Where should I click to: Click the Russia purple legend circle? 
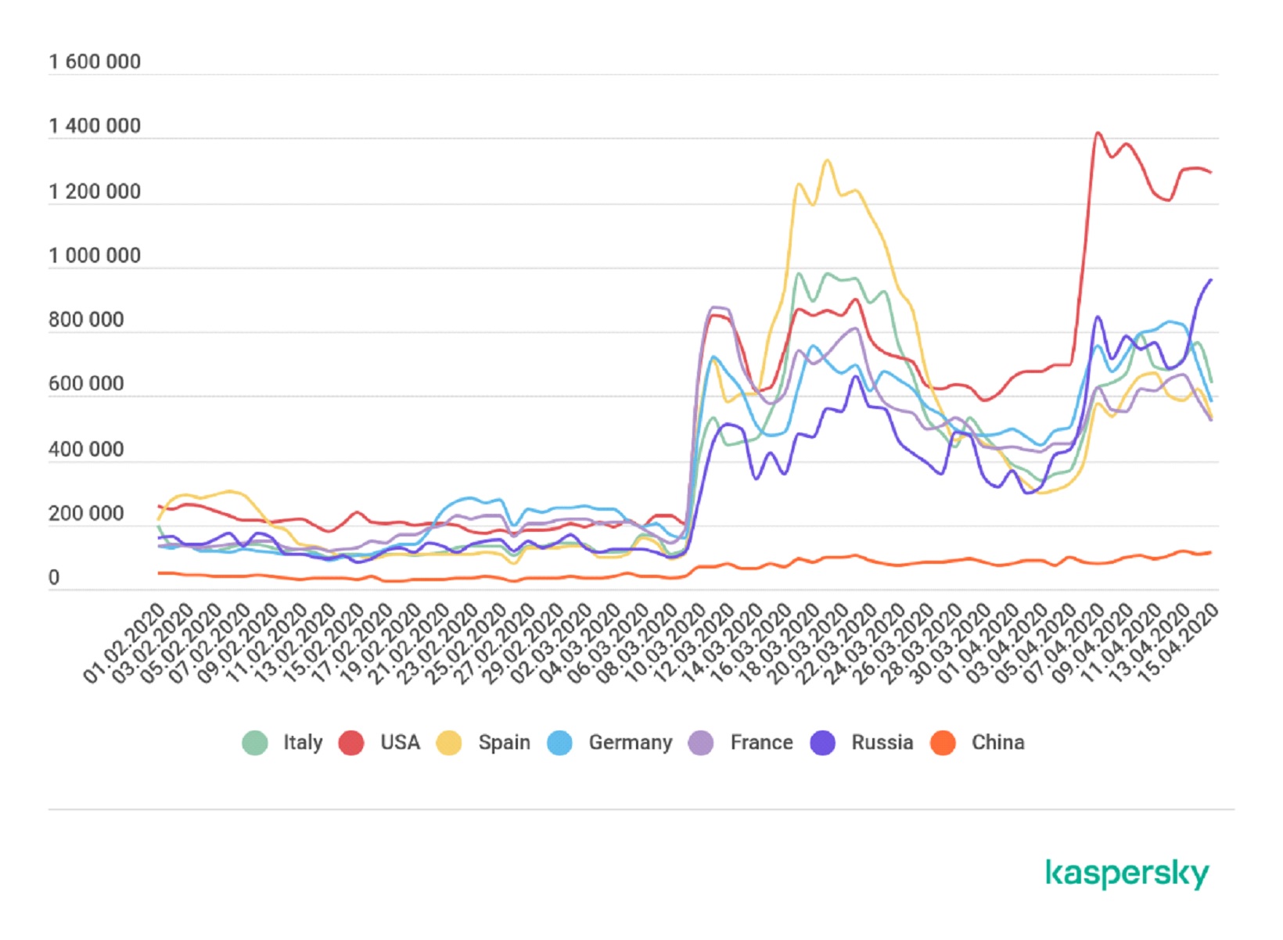point(822,743)
